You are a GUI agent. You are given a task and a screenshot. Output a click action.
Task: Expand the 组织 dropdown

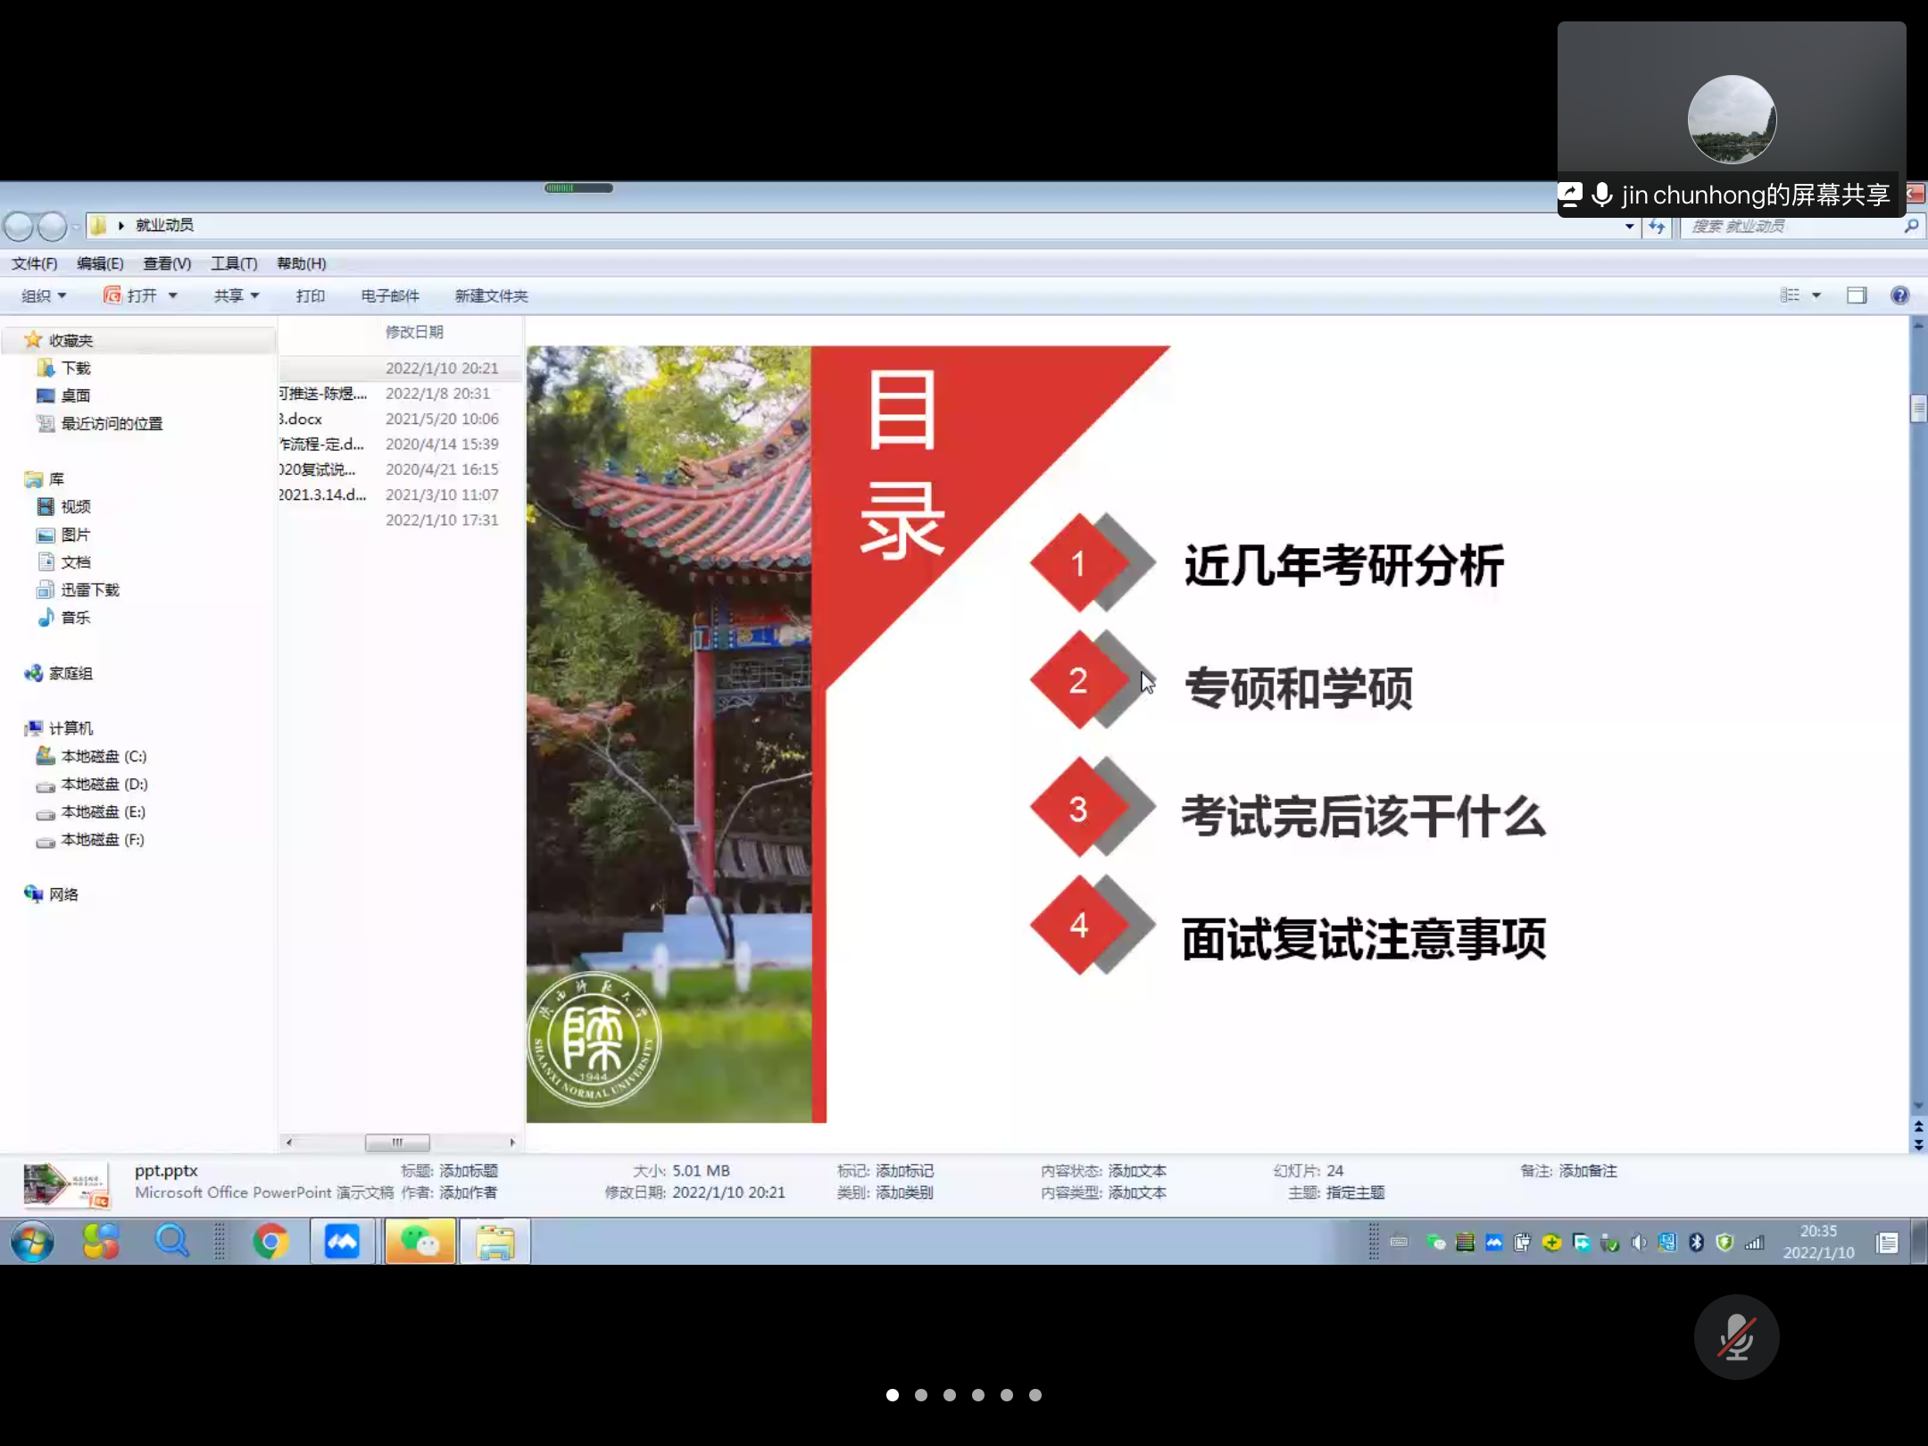(44, 295)
